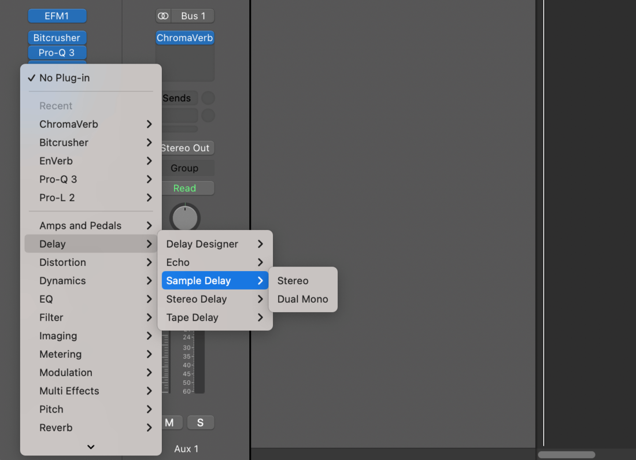636x460 pixels.
Task: Open the Tape Delay submenu
Action: click(215, 317)
